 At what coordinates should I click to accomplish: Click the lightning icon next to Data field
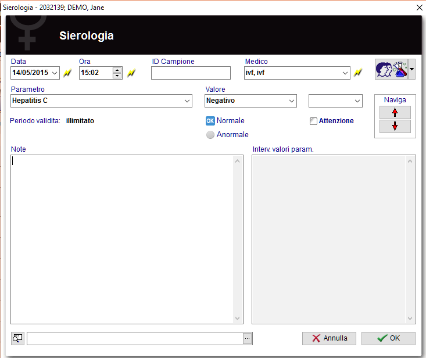(x=67, y=73)
